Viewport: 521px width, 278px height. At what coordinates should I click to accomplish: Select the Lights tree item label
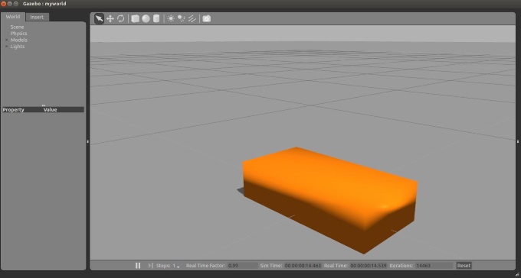coord(18,47)
